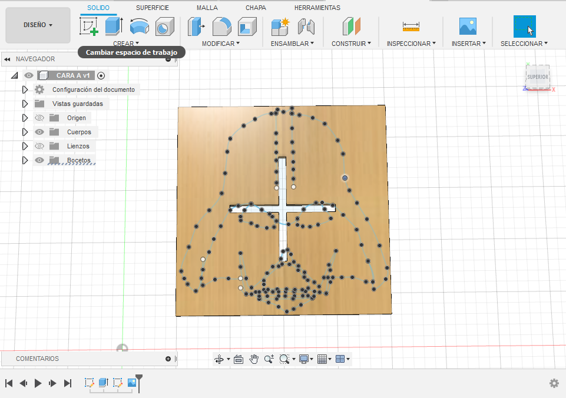Viewport: 566px width, 398px height.
Task: Select the Fillet tool in Modificar
Action: click(x=221, y=26)
